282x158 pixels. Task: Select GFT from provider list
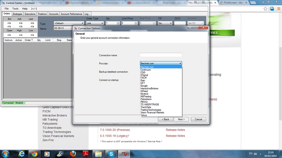pos(161,83)
